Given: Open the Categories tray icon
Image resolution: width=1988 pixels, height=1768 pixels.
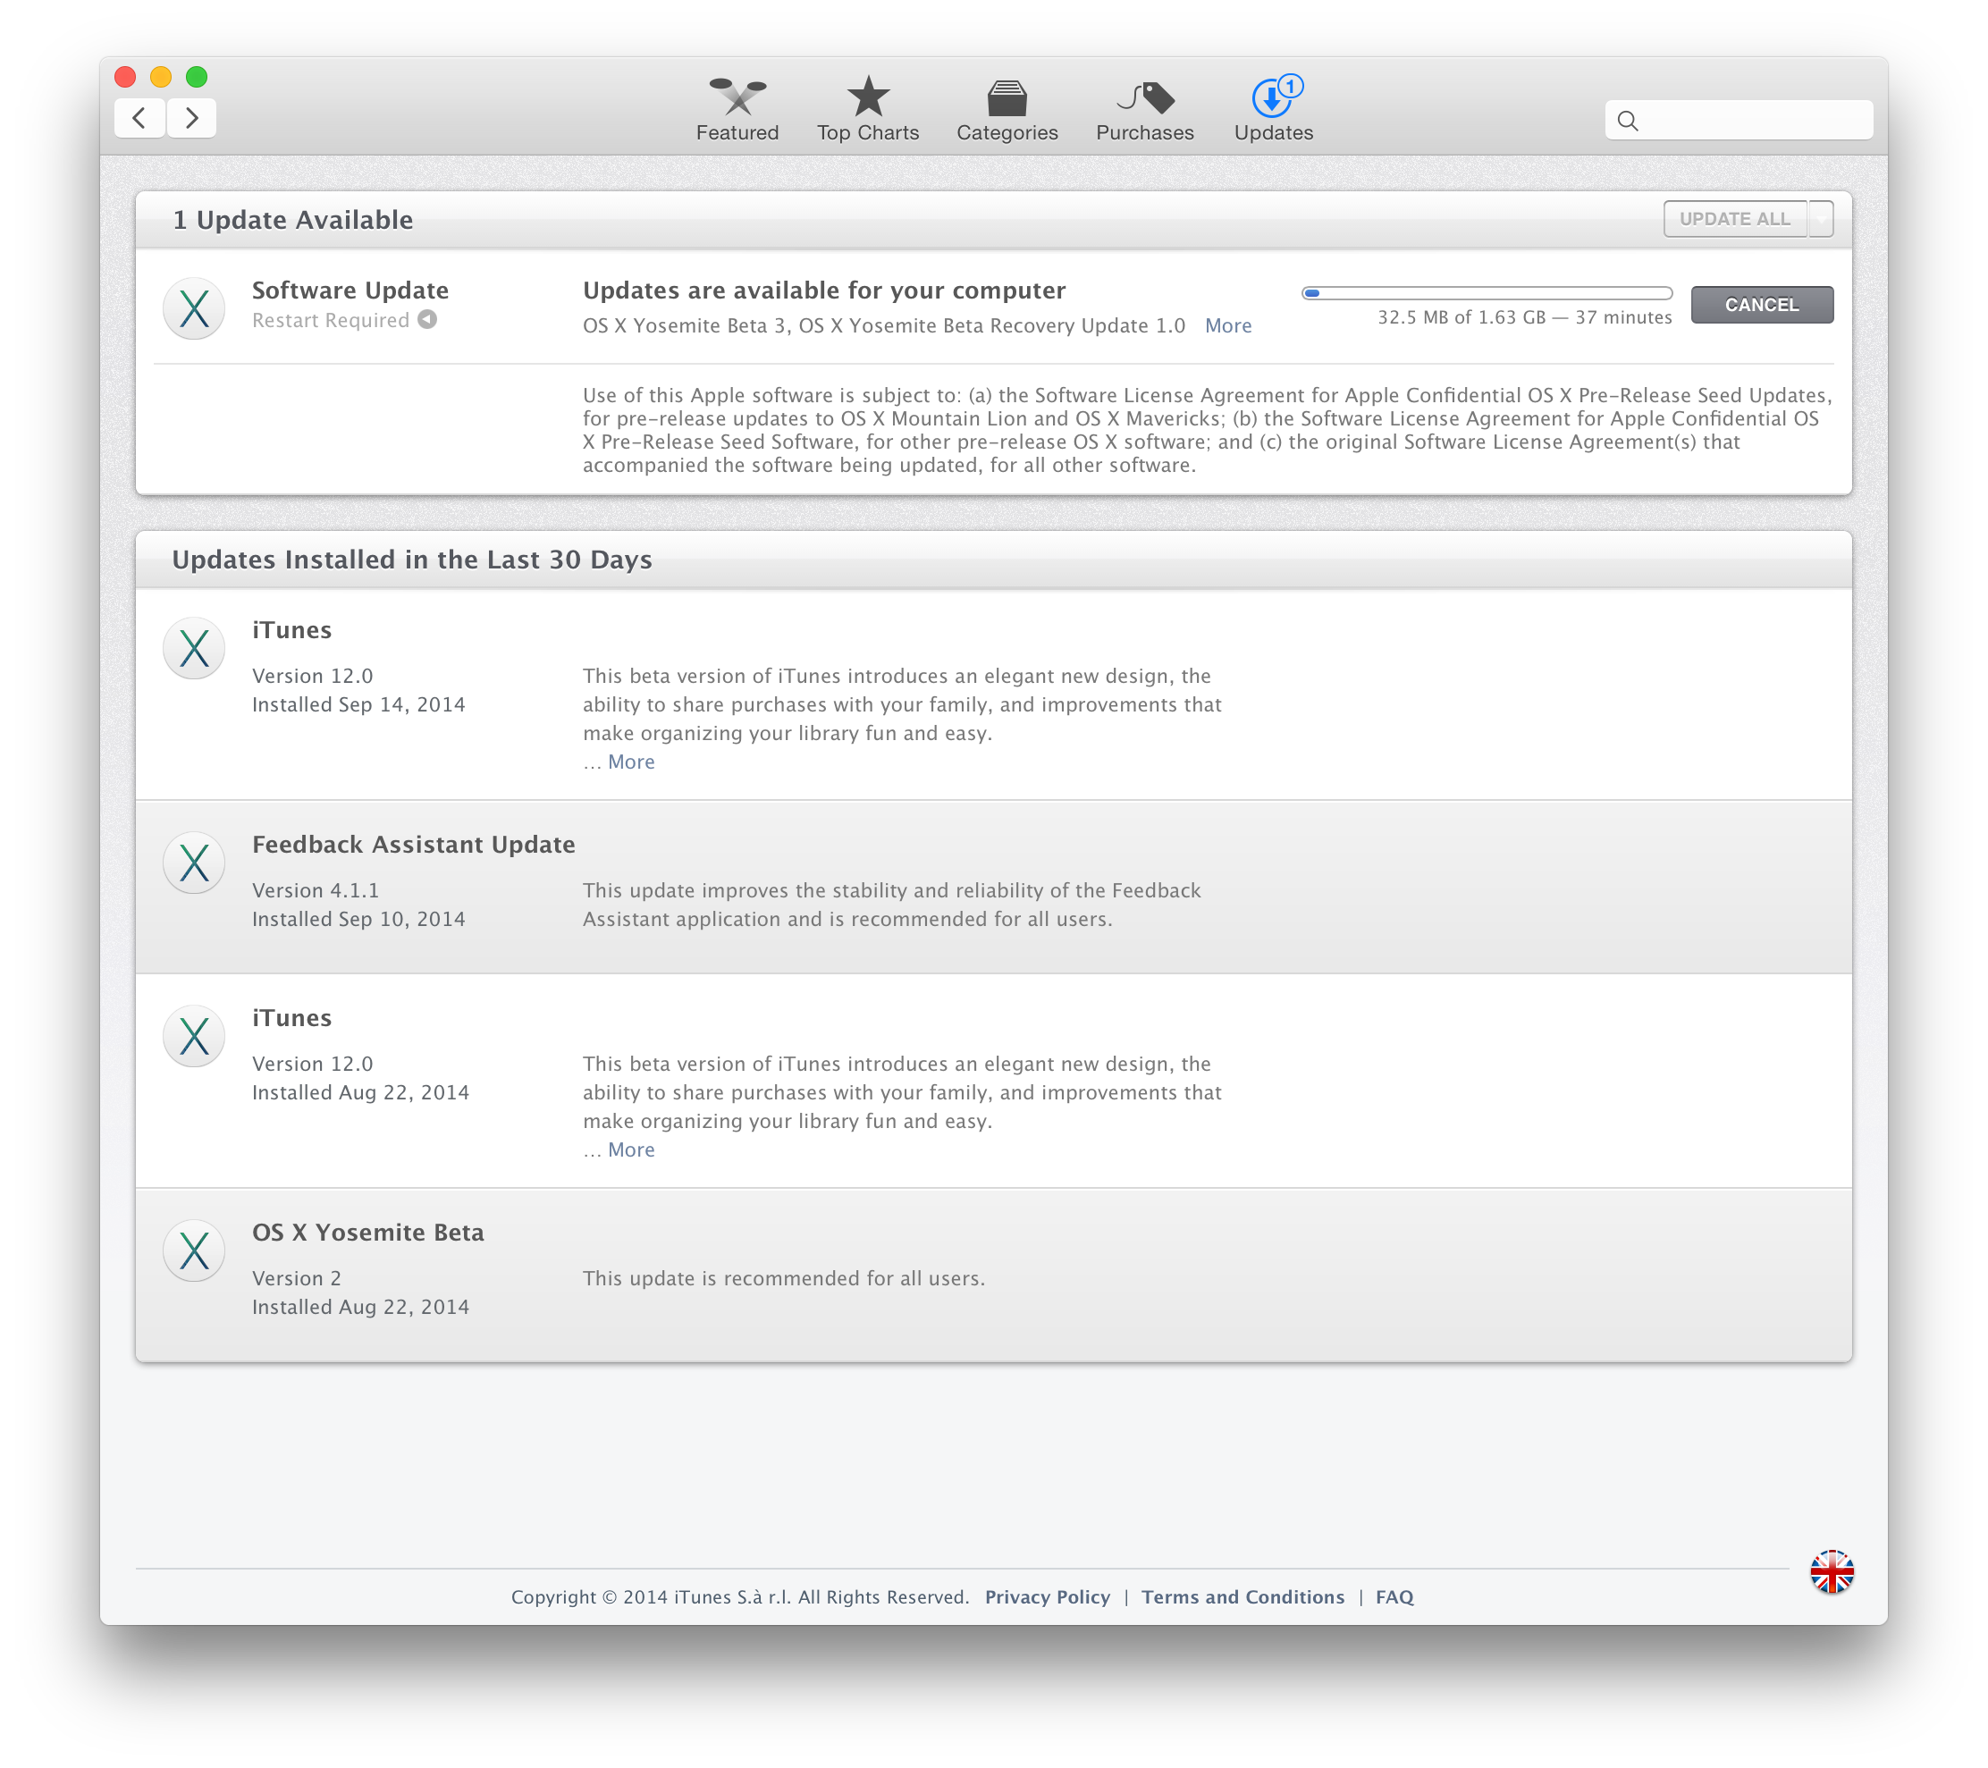Looking at the screenshot, I should (1007, 98).
